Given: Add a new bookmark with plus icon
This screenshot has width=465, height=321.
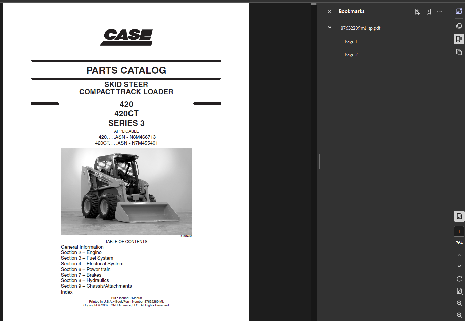Looking at the screenshot, I should (429, 12).
